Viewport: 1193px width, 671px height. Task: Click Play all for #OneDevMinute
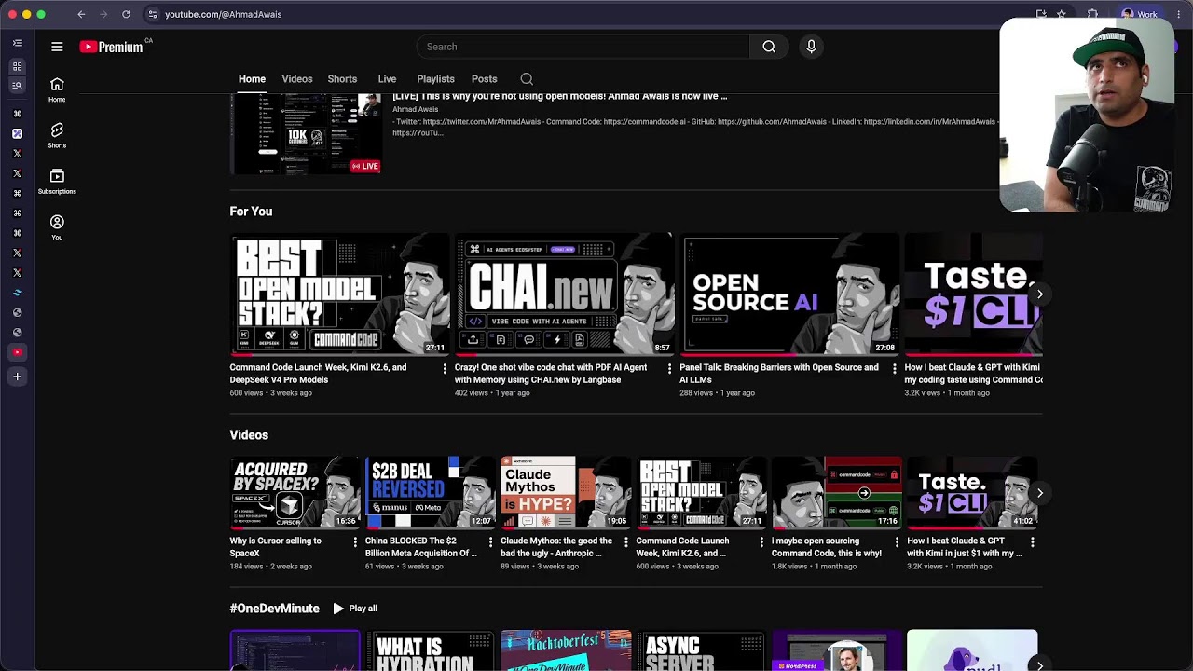point(355,609)
